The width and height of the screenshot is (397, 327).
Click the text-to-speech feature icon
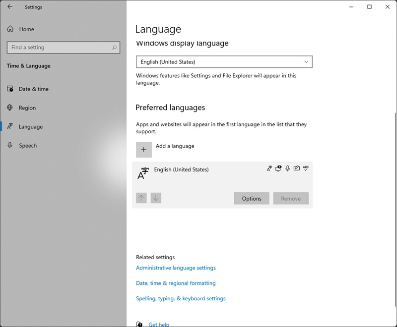pyautogui.click(x=278, y=168)
